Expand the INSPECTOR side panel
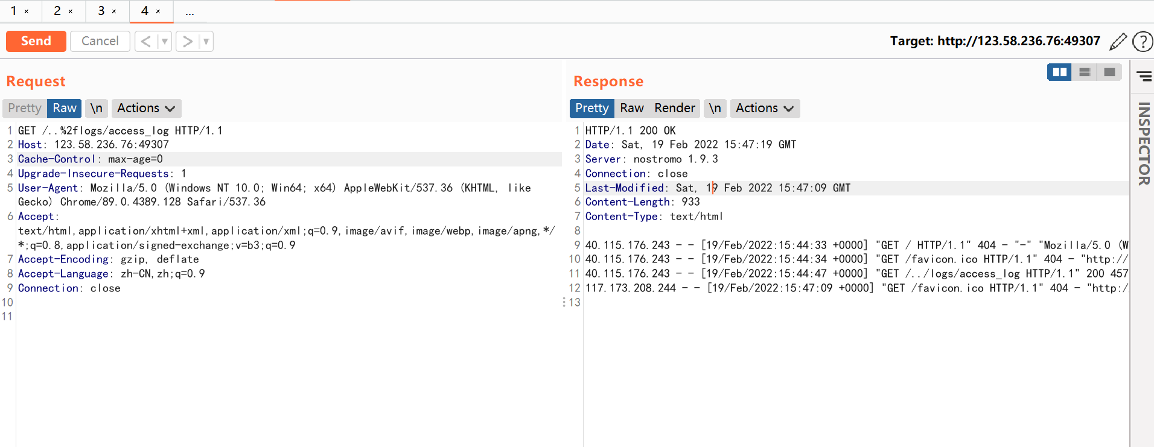Image resolution: width=1154 pixels, height=447 pixels. 1144,144
